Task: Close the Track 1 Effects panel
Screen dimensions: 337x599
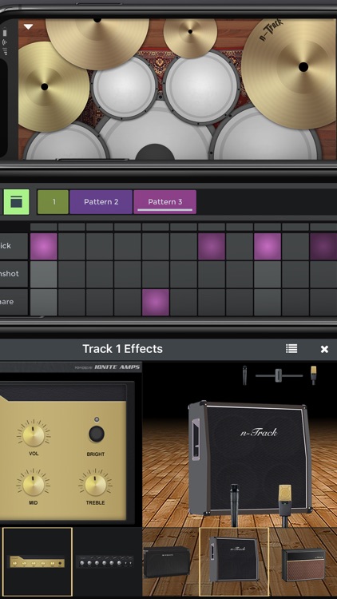Action: 324,349
